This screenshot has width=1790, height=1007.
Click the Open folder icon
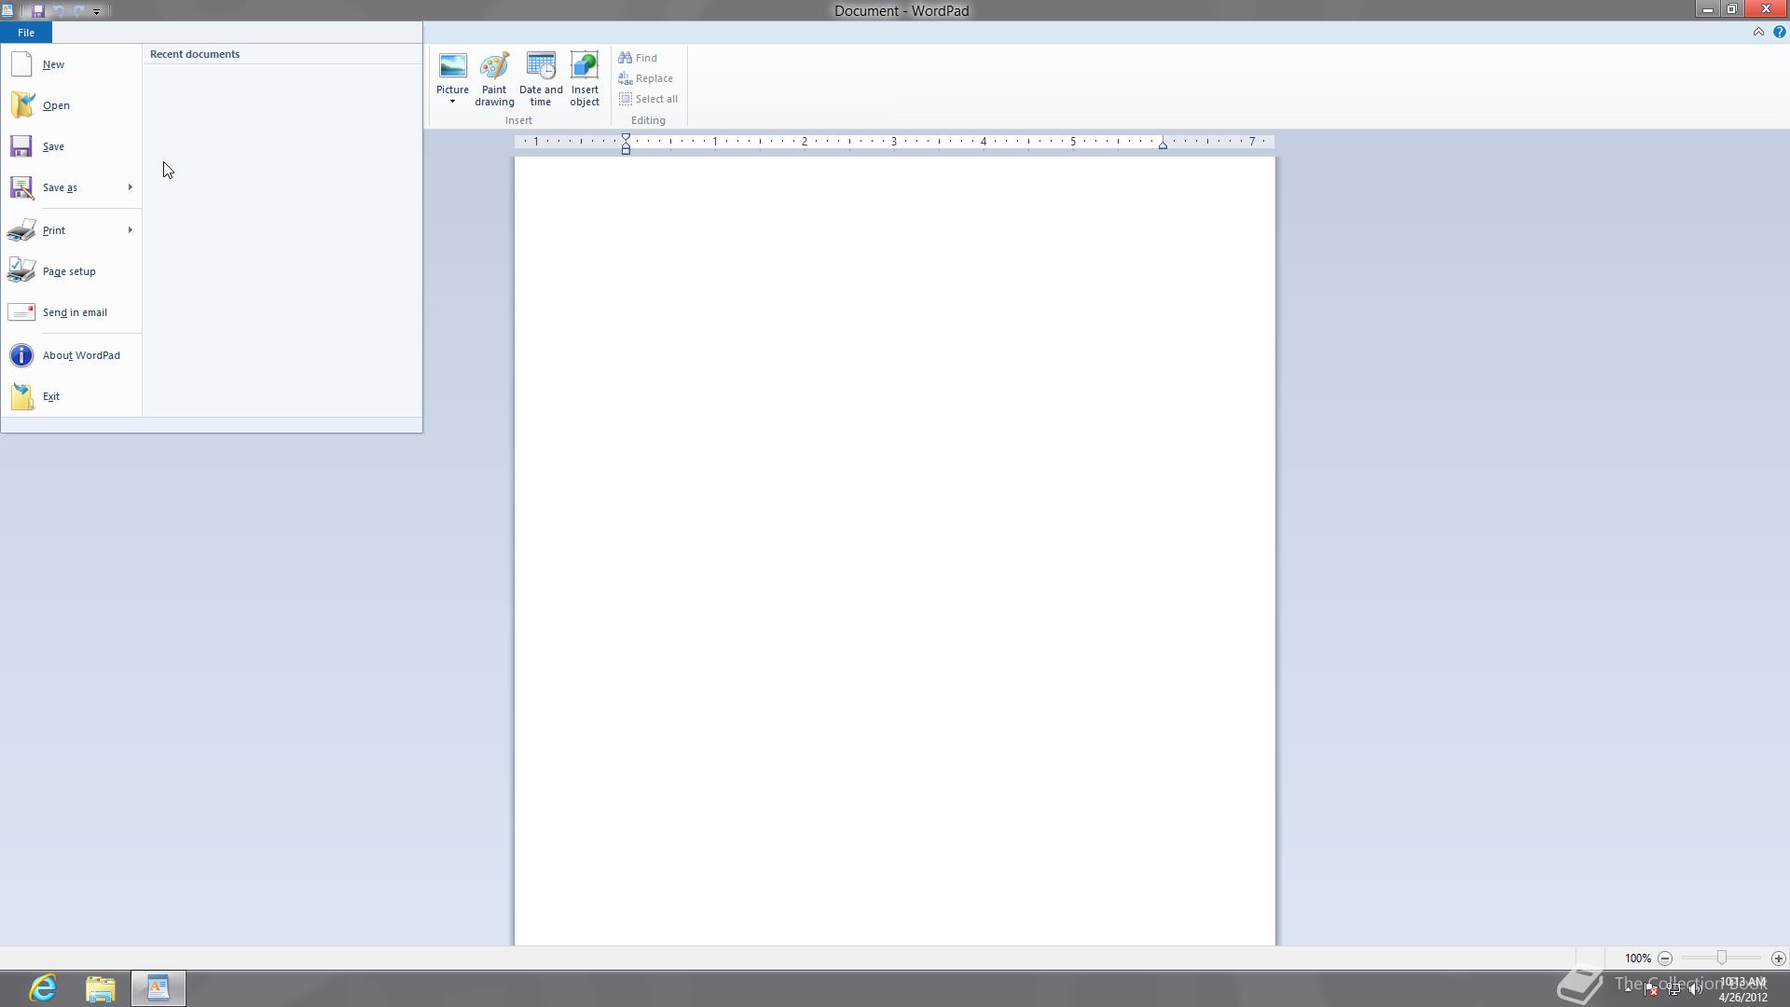21,105
